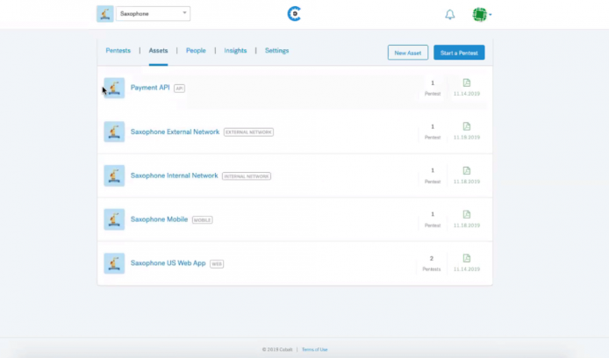Image resolution: width=609 pixels, height=358 pixels.
Task: Click the 1 Pentest count for Saxophone Internal Network
Action: tap(433, 175)
